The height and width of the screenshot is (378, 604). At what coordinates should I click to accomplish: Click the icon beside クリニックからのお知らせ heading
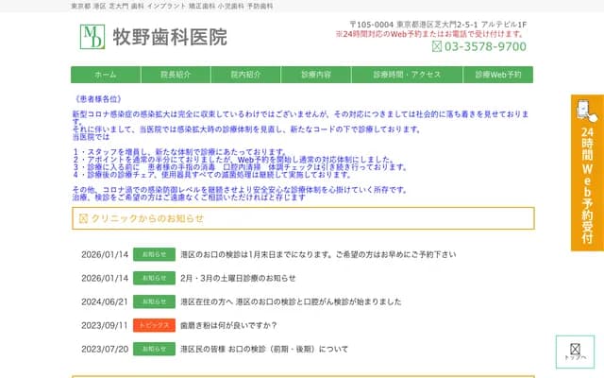tap(83, 218)
